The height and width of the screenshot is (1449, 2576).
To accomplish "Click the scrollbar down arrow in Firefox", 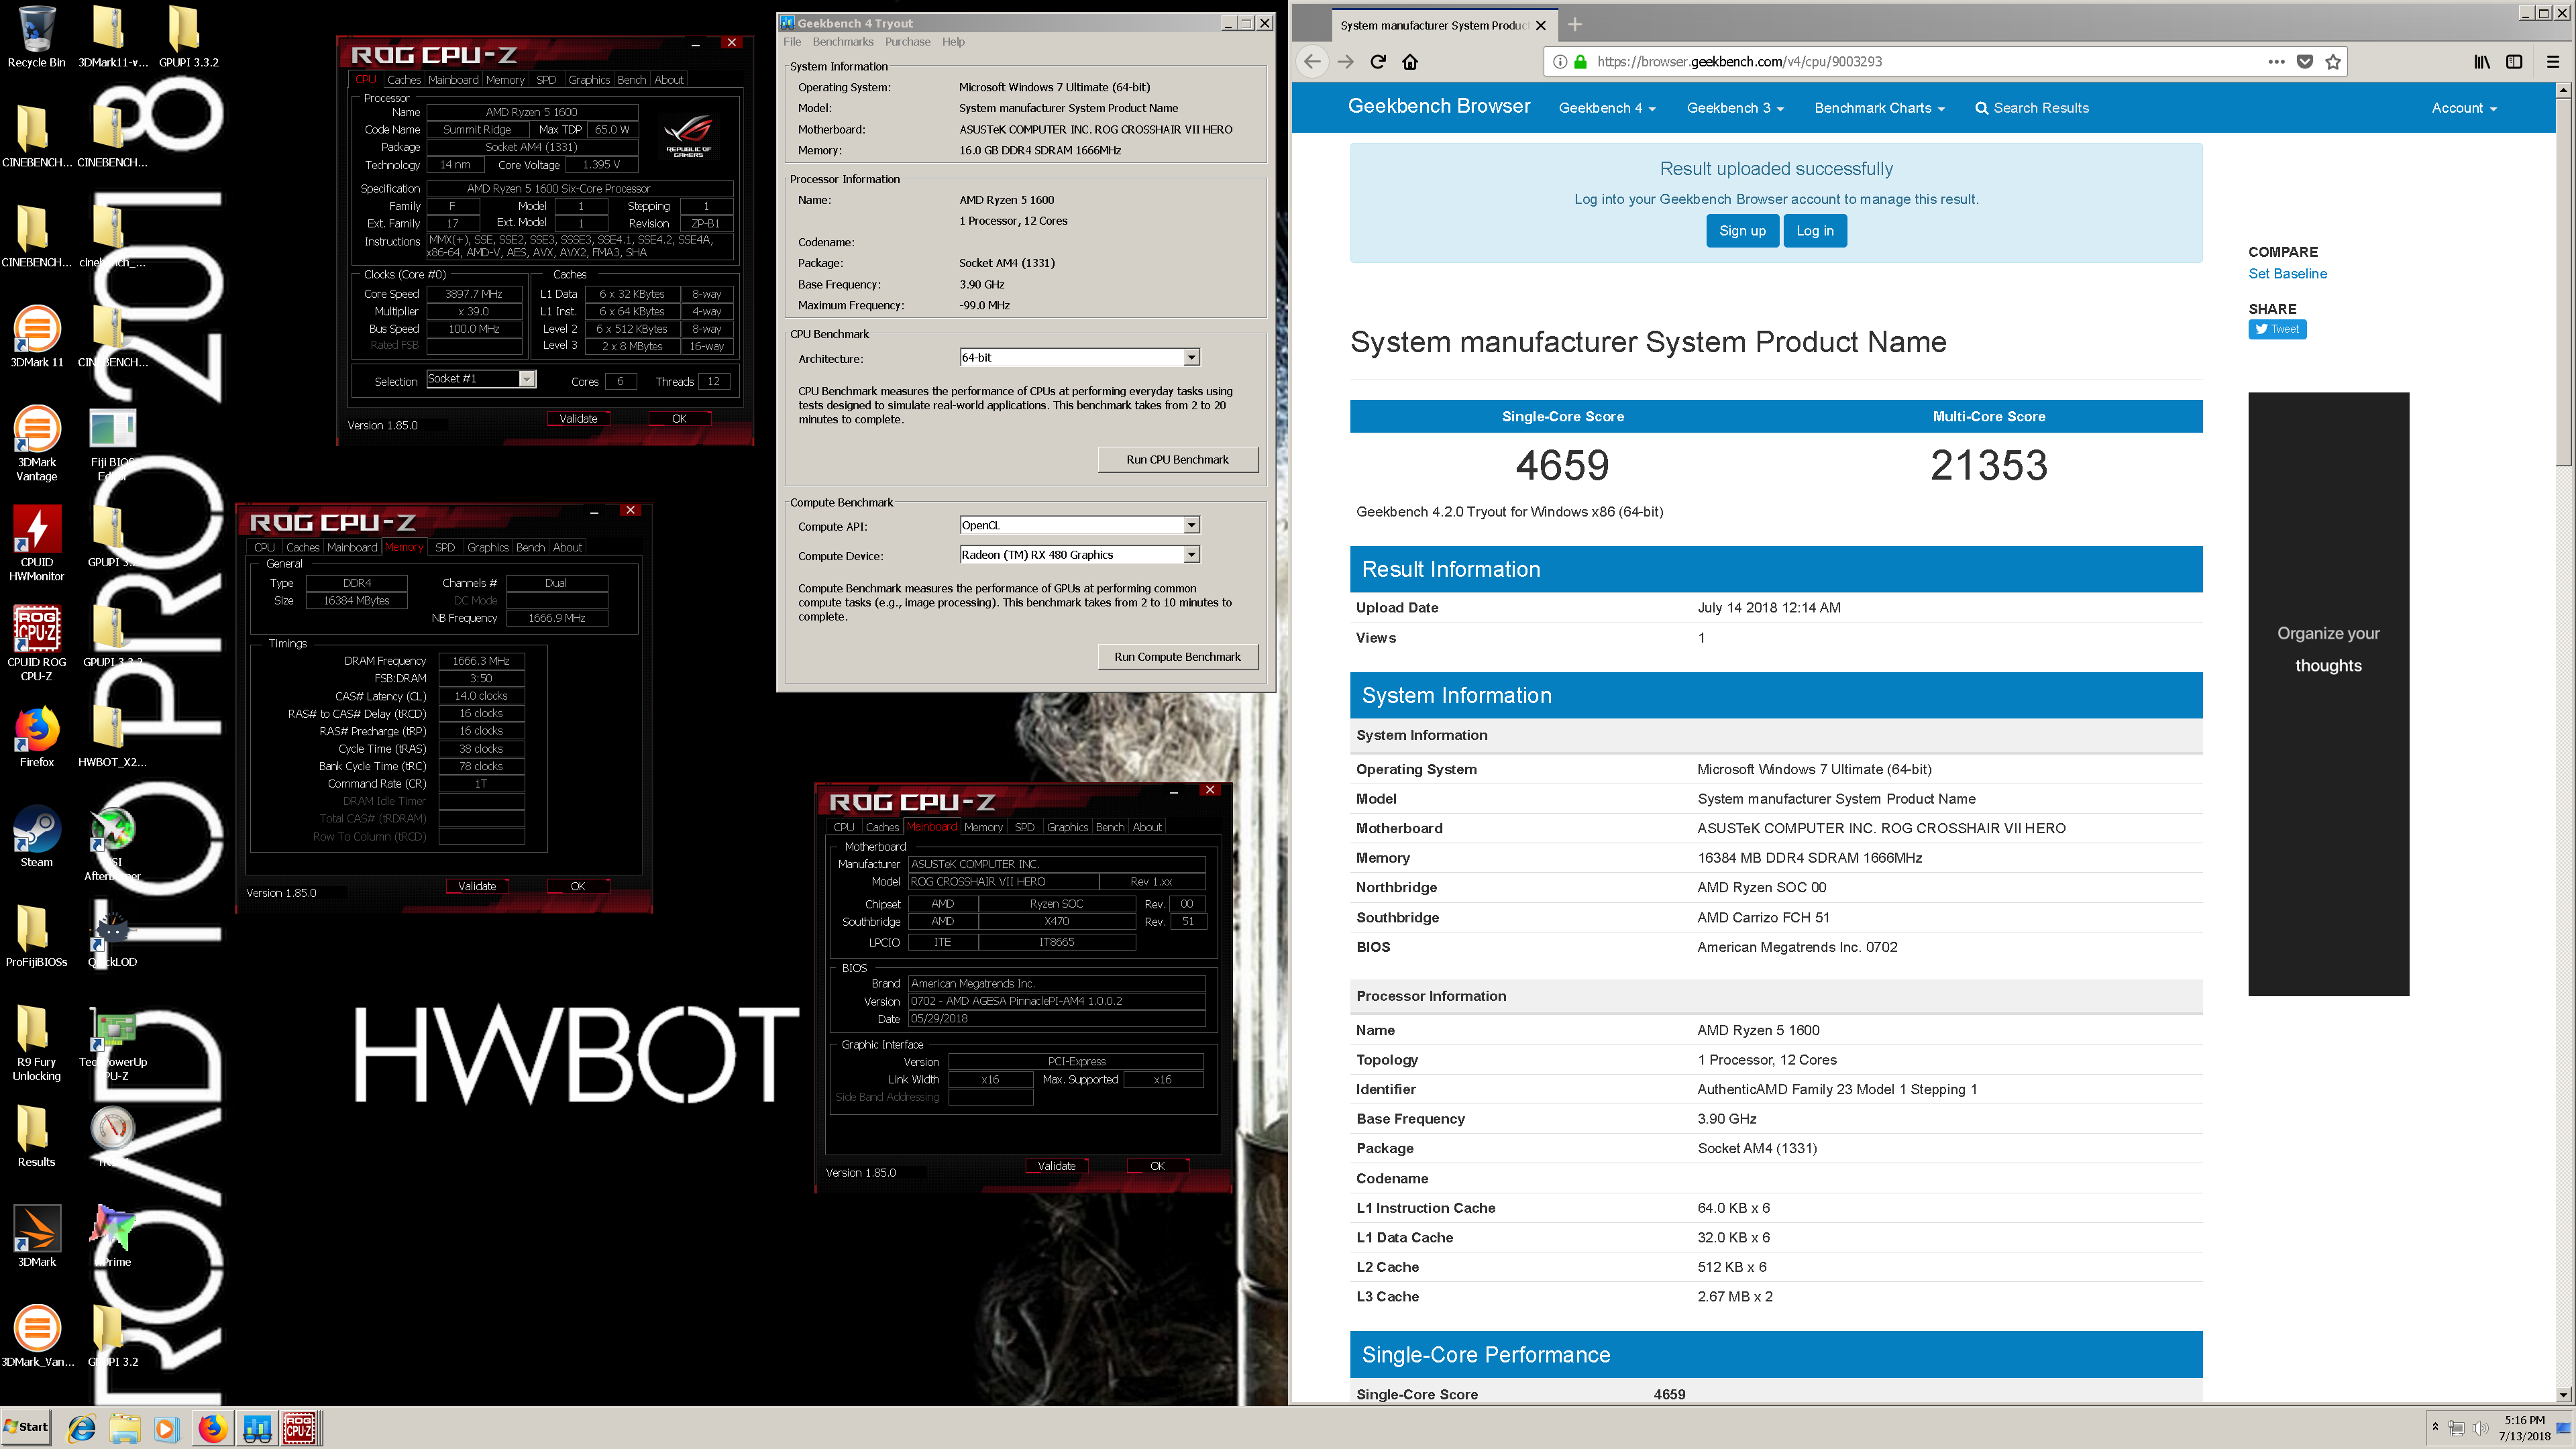I will 2563,1395.
